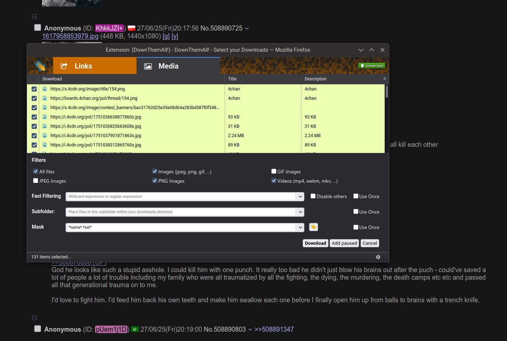Click file icon for 1751036825663608s.jpg row
Viewport: 507px width, 341px height.
click(x=45, y=126)
